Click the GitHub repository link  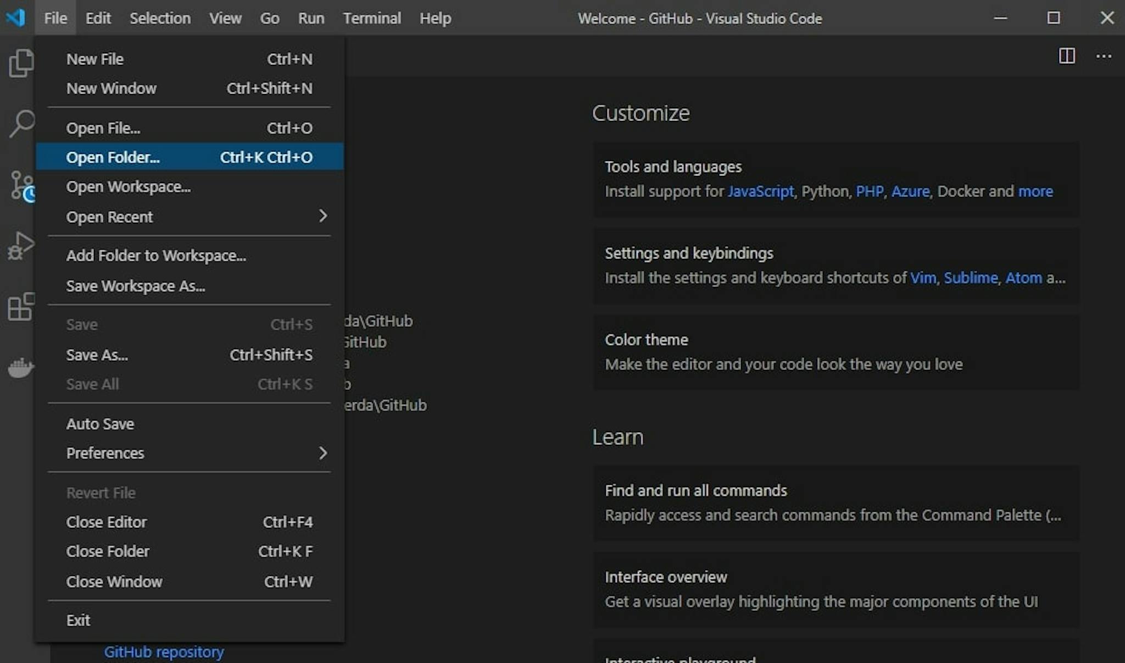click(x=164, y=652)
